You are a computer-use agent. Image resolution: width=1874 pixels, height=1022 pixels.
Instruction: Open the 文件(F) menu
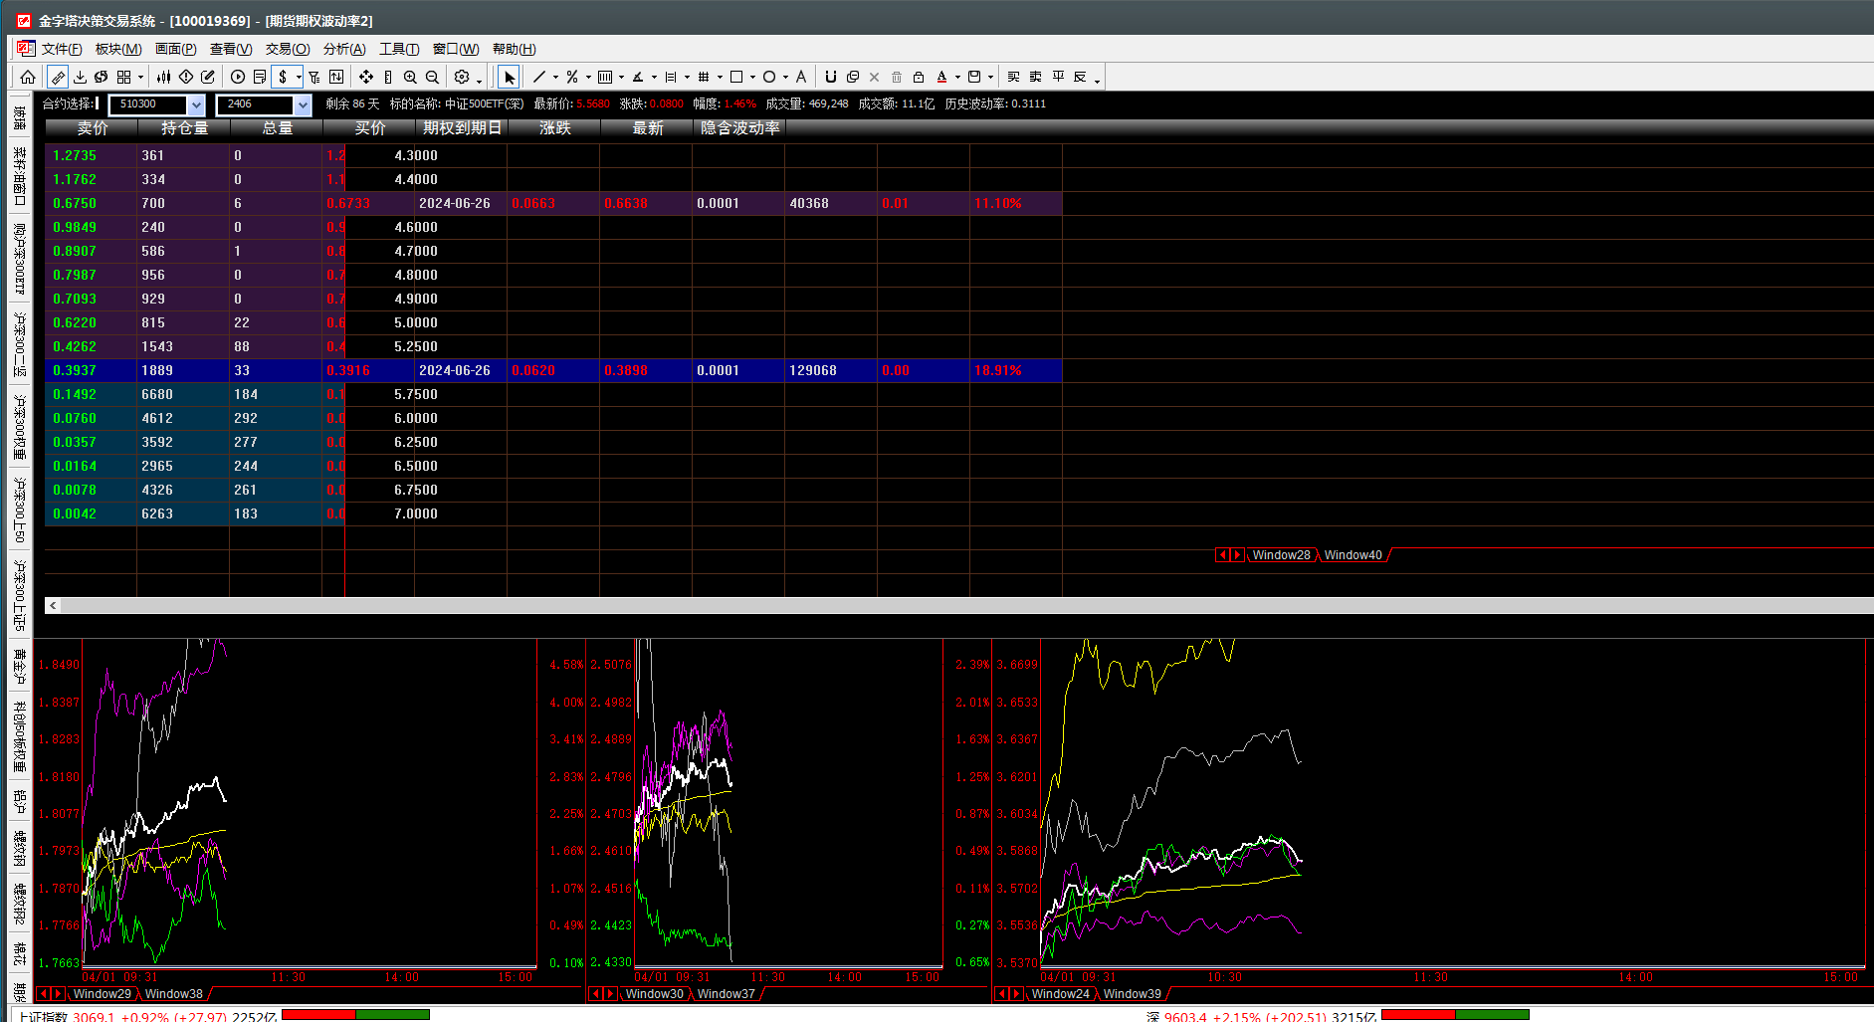click(x=62, y=49)
